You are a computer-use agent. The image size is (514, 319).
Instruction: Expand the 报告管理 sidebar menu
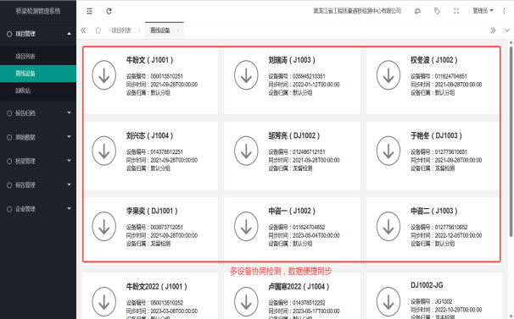[x=38, y=184]
